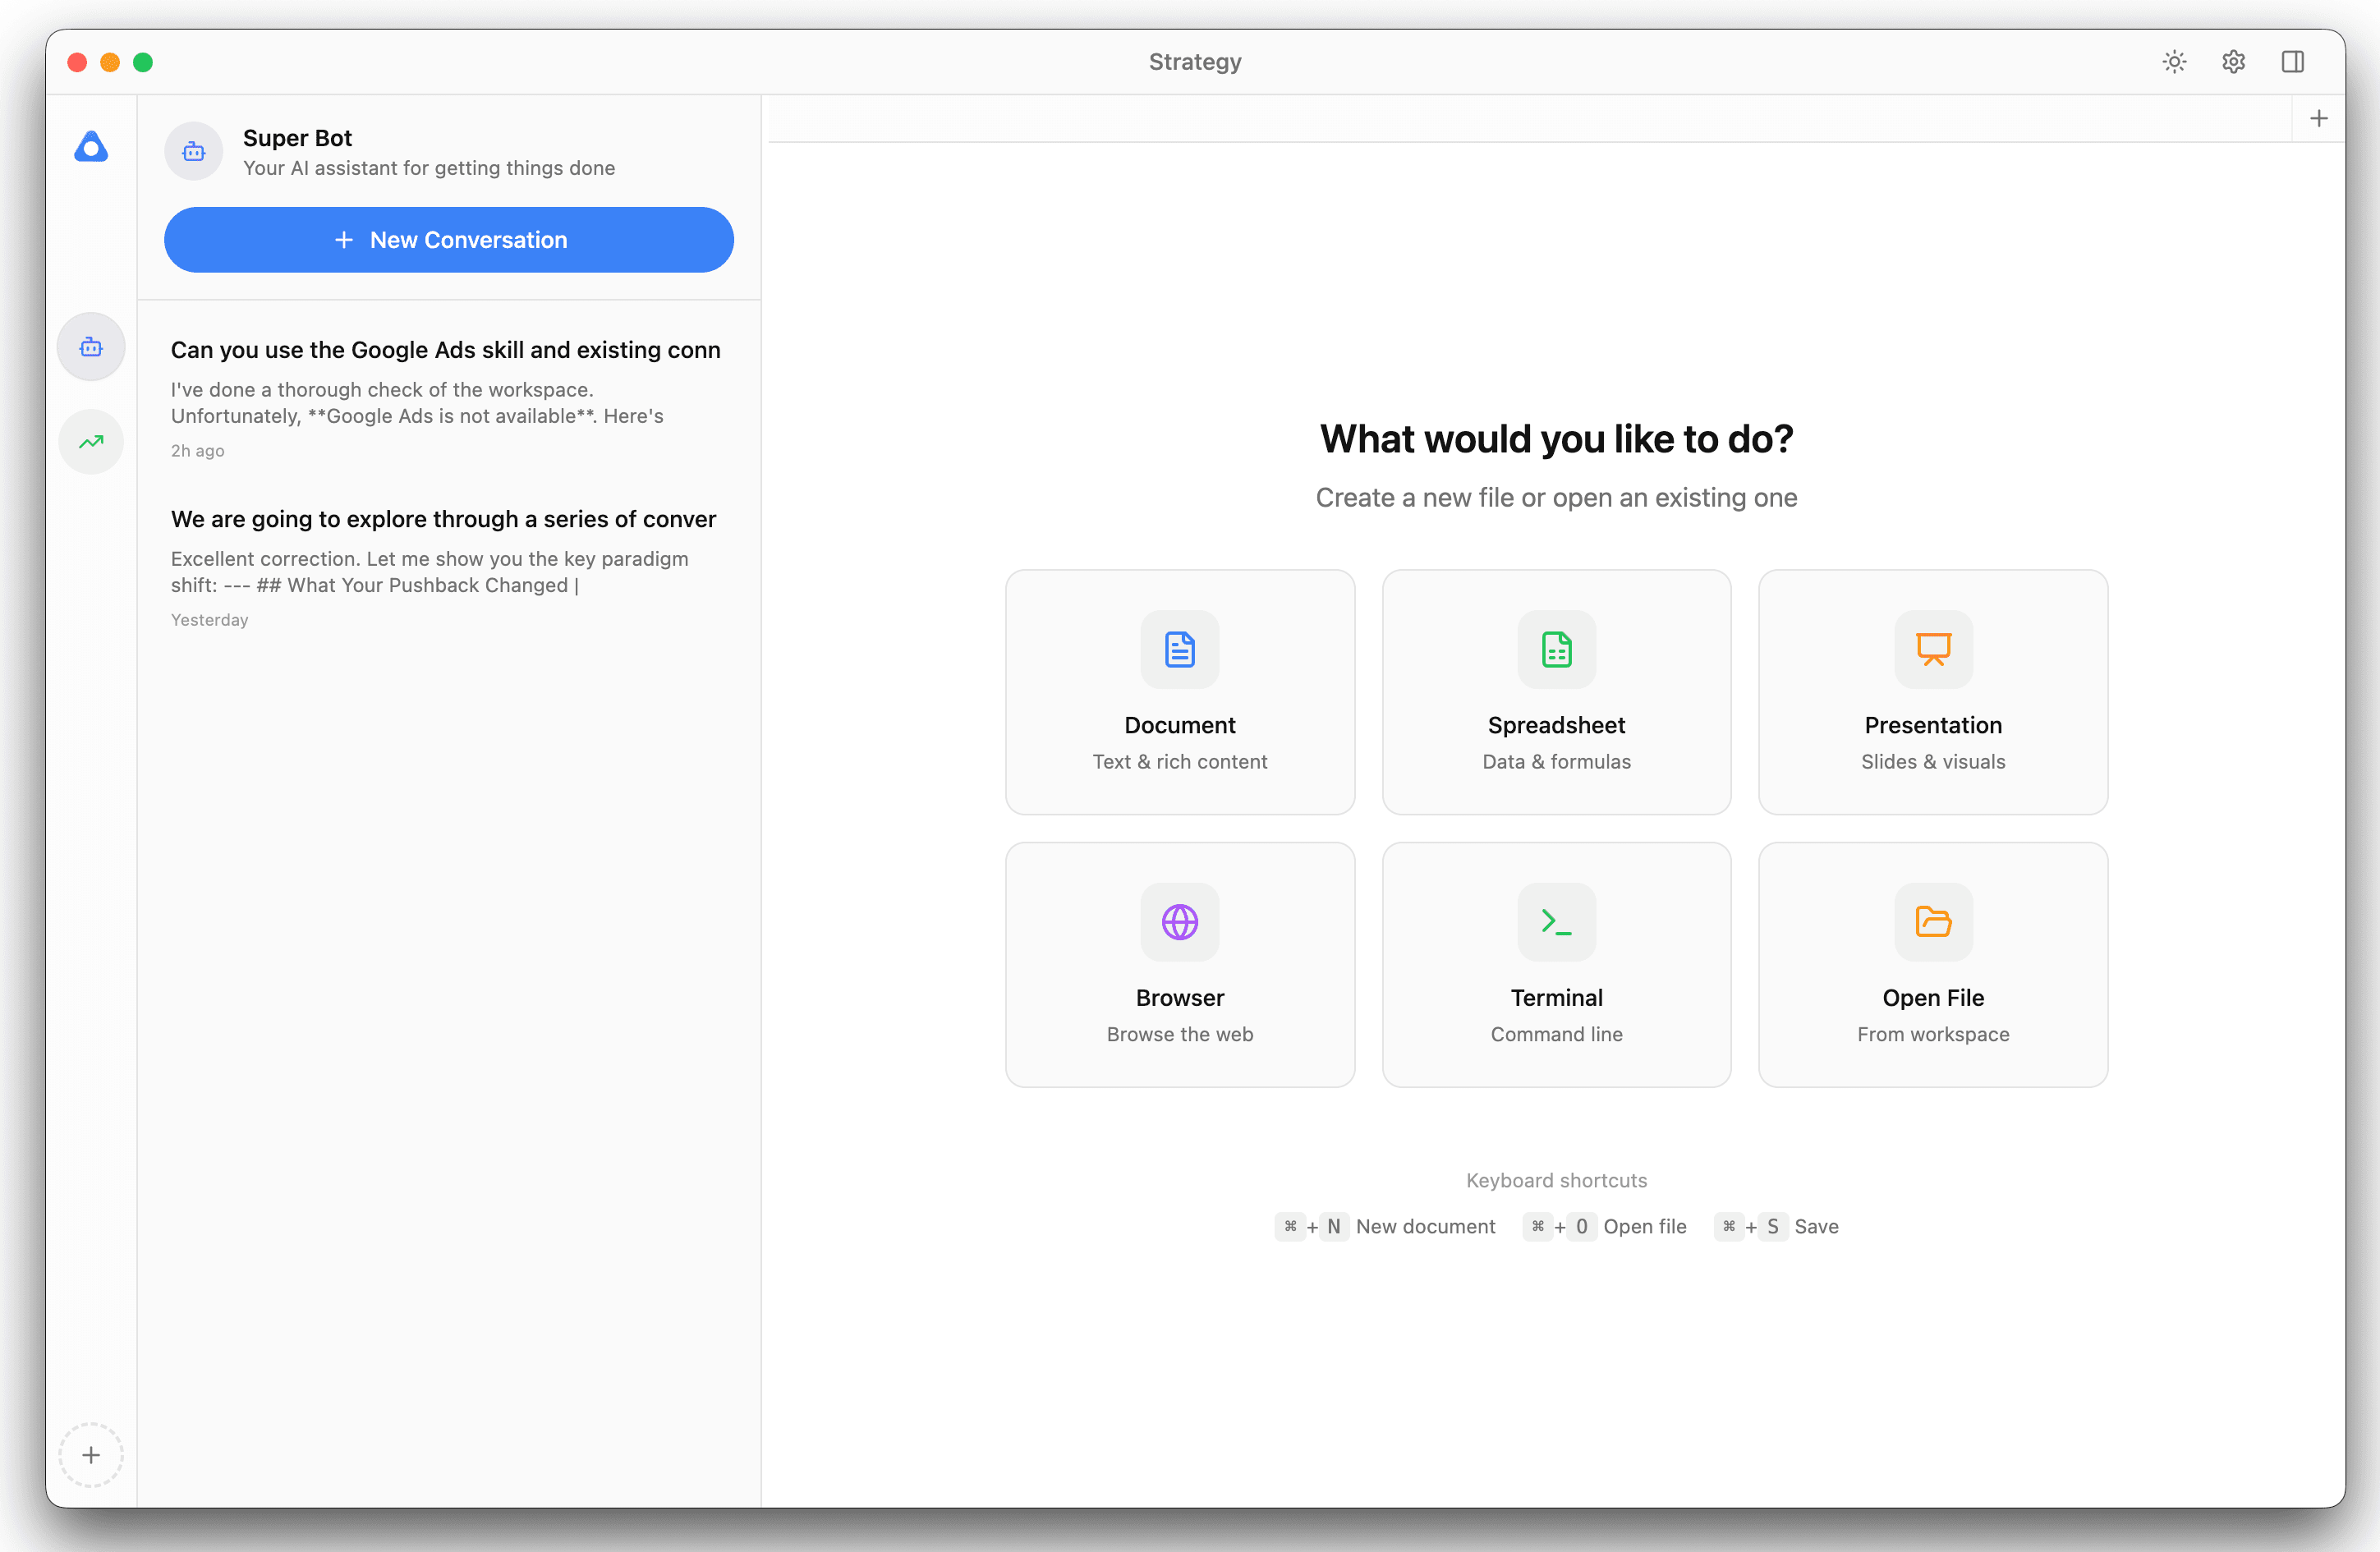The width and height of the screenshot is (2380, 1552).
Task: Add a new agent with dashed plus circle
Action: pos(91,1455)
